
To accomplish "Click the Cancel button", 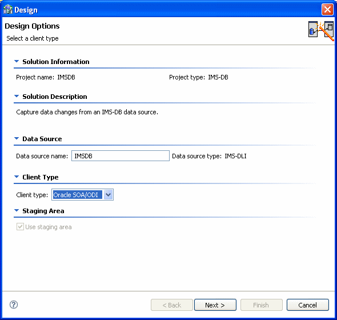I will (x=307, y=305).
